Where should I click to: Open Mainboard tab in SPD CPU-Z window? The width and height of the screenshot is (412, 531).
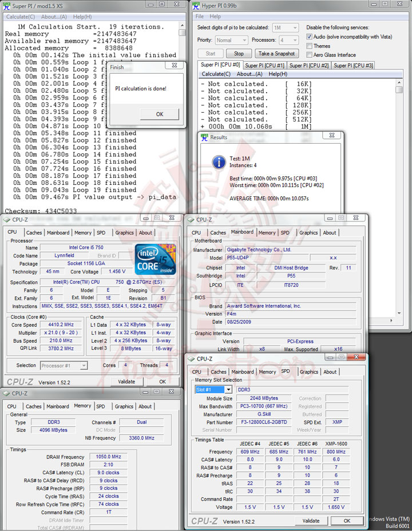(x=243, y=372)
